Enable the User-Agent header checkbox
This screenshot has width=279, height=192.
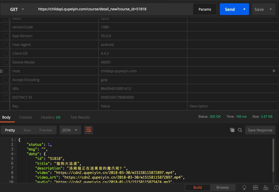tap(6, 45)
